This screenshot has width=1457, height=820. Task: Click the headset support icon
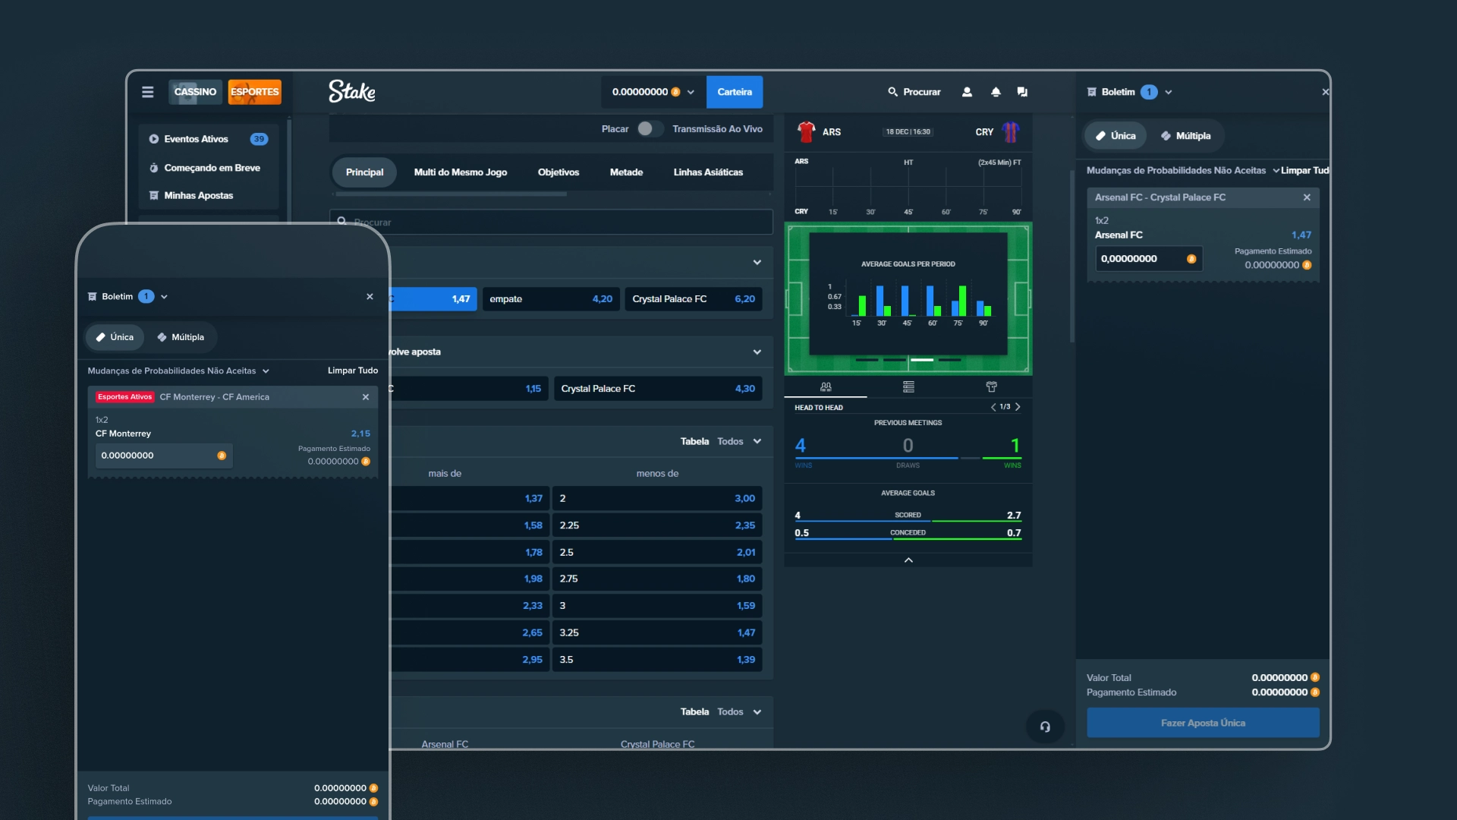coord(1045,727)
